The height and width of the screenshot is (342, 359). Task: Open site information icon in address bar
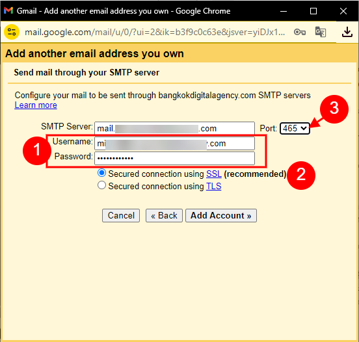pos(12,32)
